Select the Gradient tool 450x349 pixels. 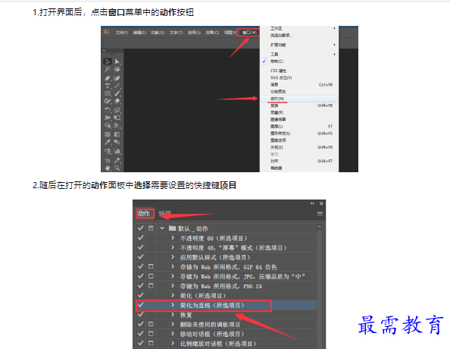click(x=117, y=134)
